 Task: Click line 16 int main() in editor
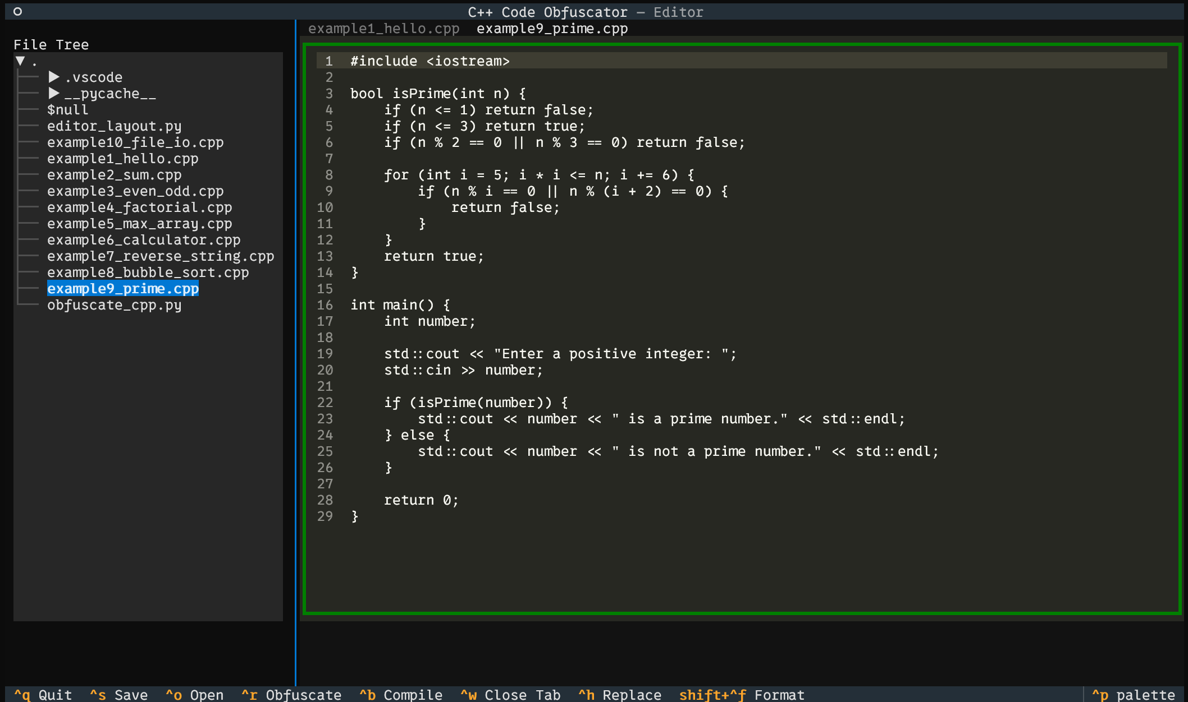(400, 305)
